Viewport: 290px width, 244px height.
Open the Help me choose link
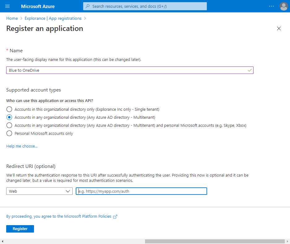pos(22,146)
